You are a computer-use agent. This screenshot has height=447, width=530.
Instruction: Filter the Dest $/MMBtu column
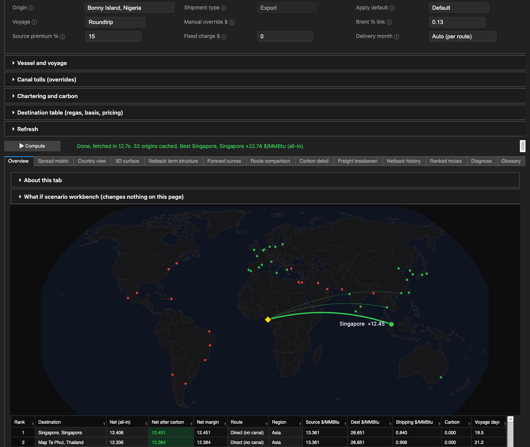[390, 424]
